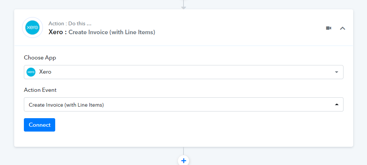Click small Xero icon in Choose App field
The height and width of the screenshot is (165, 367).
click(31, 72)
